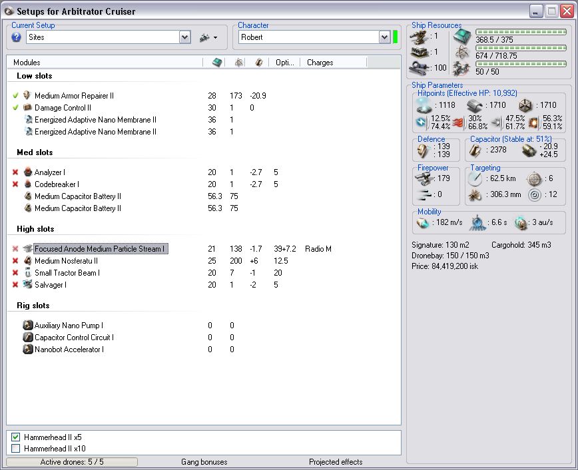
Task: Click the Active drones 5 / 5 bar
Action: click(x=72, y=462)
